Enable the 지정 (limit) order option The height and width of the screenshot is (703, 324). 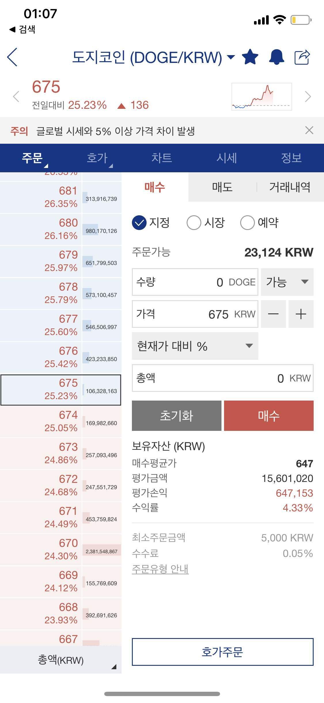[139, 223]
